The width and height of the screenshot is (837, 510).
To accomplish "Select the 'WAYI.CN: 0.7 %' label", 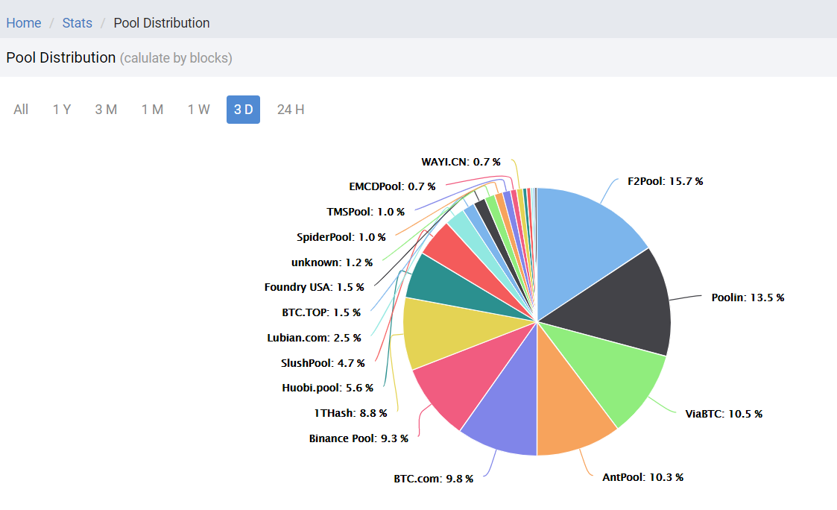I will pyautogui.click(x=461, y=162).
